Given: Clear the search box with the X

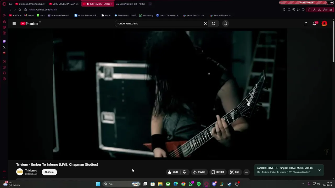Looking at the screenshot, I should pos(205,23).
